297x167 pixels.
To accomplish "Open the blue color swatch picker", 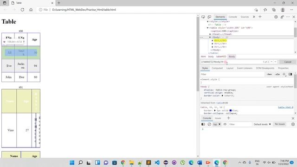I will [x=231, y=110].
